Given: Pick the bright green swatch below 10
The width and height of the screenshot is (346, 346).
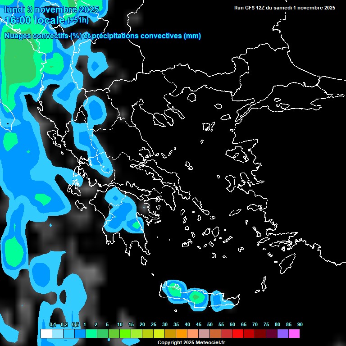Looking at the screenshot, I should [125, 334].
